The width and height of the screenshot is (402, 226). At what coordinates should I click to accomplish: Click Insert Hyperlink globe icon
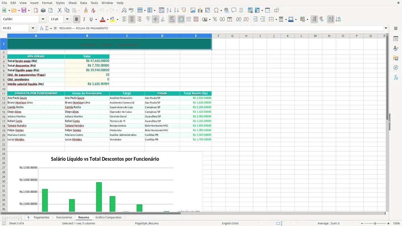click(226, 10)
